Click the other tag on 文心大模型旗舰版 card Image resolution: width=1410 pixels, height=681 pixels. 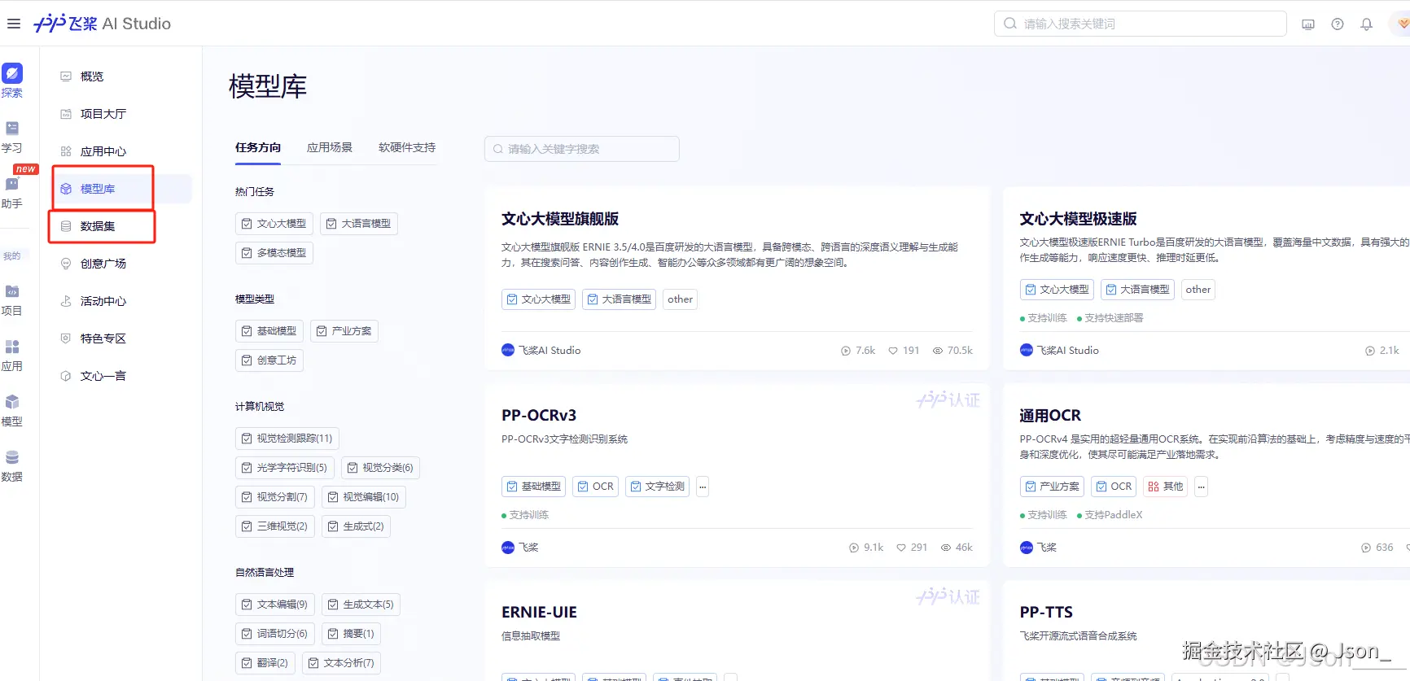(681, 299)
